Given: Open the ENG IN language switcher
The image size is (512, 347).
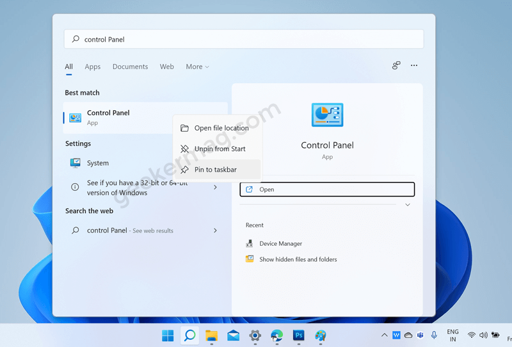Looking at the screenshot, I should 452,335.
